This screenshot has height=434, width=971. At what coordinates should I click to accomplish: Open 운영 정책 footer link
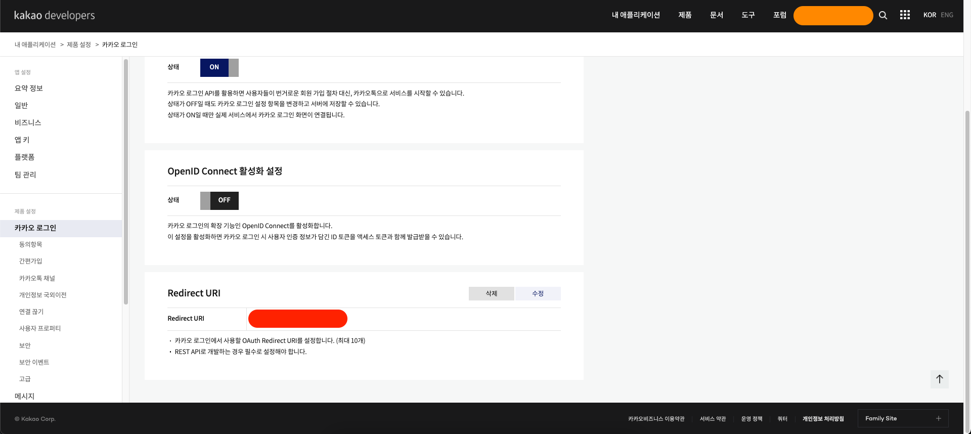752,419
